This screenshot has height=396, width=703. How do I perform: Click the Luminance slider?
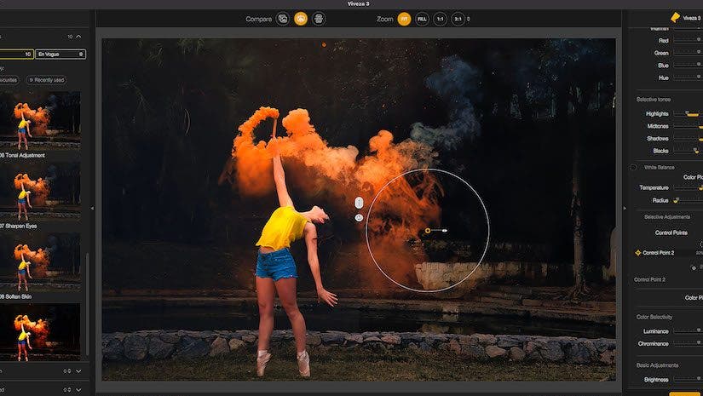click(x=688, y=331)
